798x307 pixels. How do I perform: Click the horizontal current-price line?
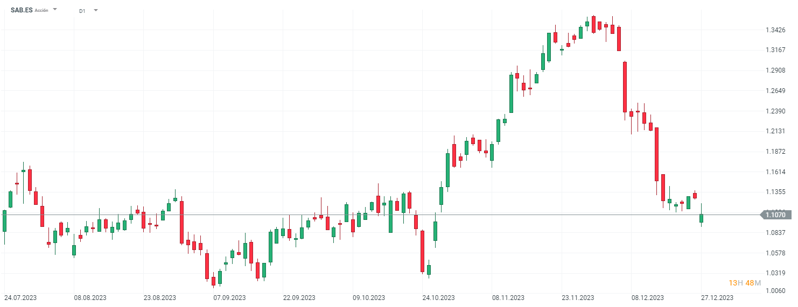(x=377, y=215)
